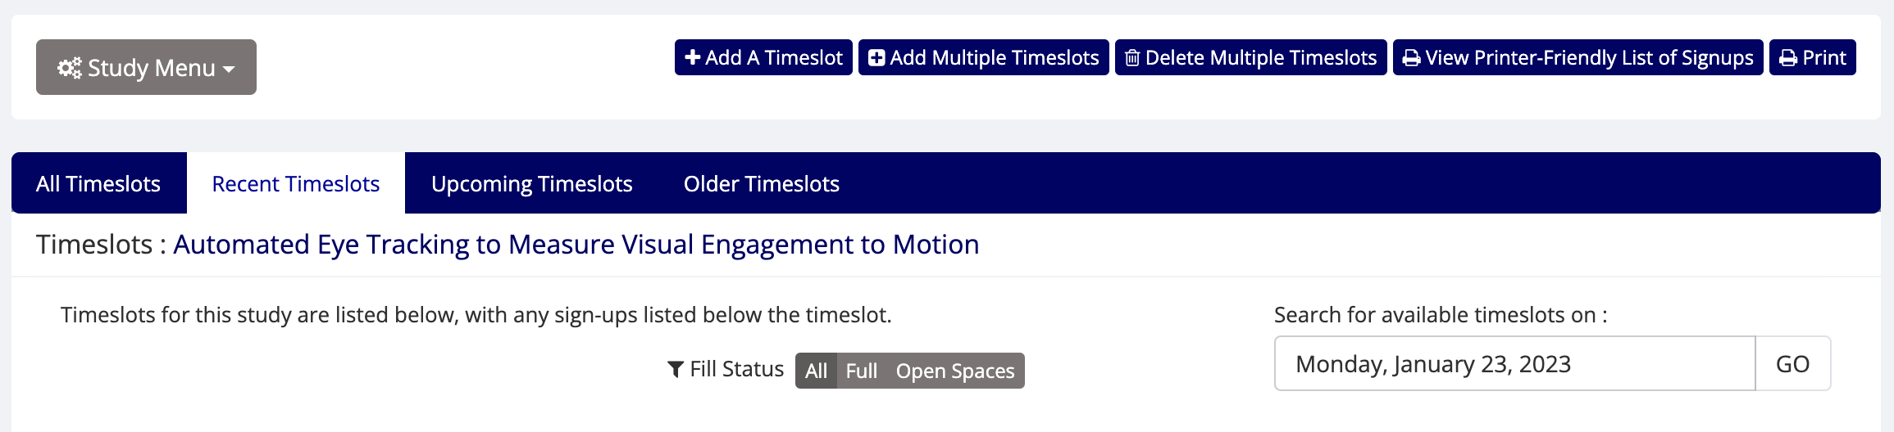The width and height of the screenshot is (1894, 432).
Task: Show only Open Spaces timeslots
Action: [955, 371]
